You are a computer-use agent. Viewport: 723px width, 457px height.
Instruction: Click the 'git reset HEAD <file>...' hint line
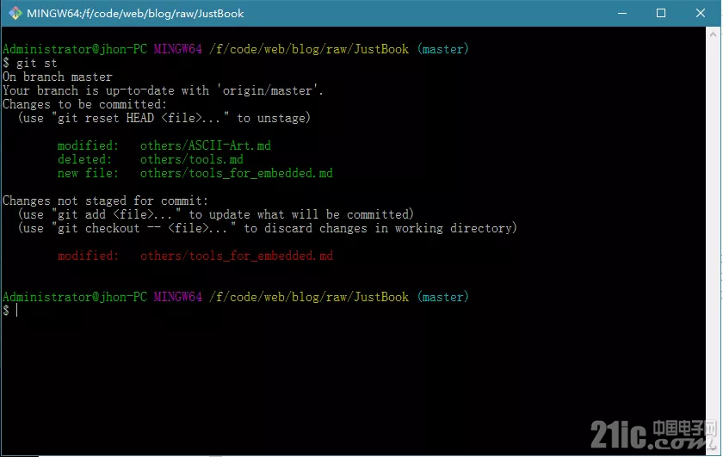(x=164, y=119)
